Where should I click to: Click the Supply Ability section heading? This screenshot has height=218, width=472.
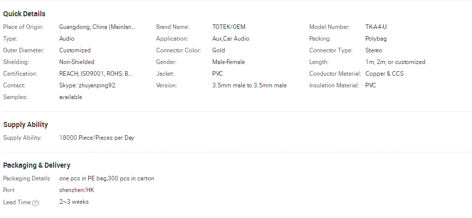[26, 124]
